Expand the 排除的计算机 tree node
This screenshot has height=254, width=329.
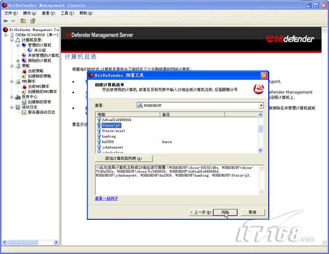click(18, 60)
